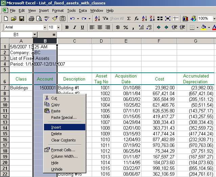Click the red Font Color A
216x177 pixels.
pyautogui.click(x=214, y=27)
